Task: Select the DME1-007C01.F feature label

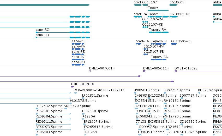Action: [x=102, y=68]
